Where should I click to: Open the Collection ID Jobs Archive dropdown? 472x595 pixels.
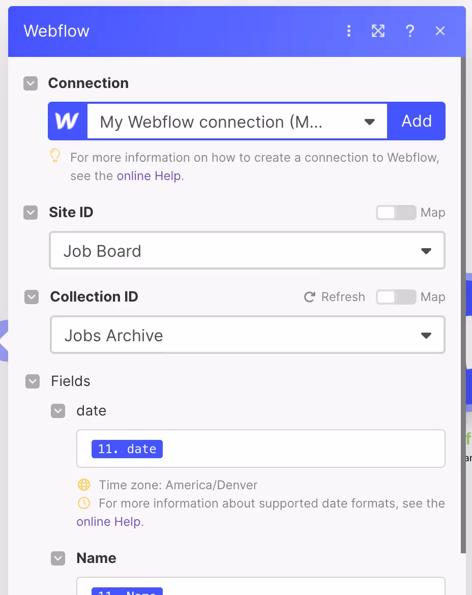[x=247, y=335]
